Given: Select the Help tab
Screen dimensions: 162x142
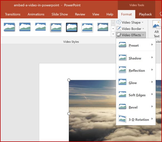Looking at the screenshot, I should 110,14.
